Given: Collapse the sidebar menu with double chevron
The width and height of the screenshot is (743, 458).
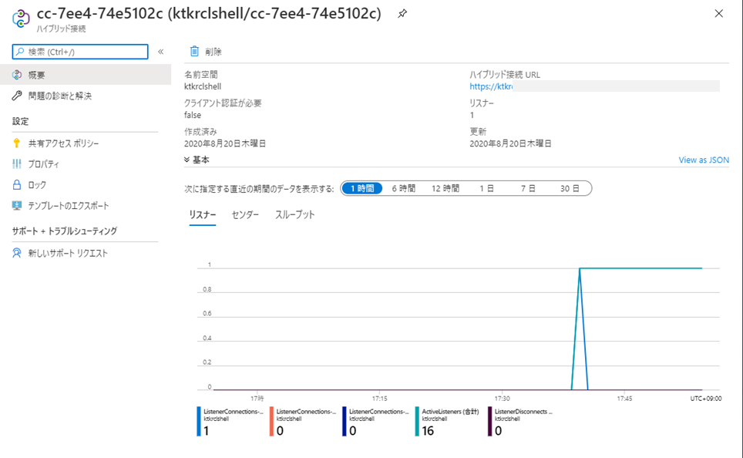Looking at the screenshot, I should tap(161, 52).
